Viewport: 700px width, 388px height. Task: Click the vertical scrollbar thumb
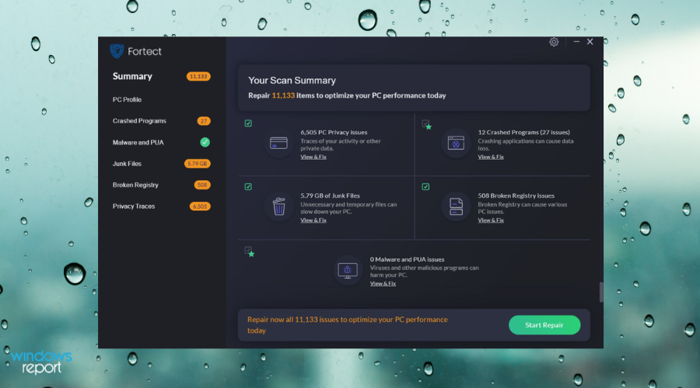pos(601,293)
